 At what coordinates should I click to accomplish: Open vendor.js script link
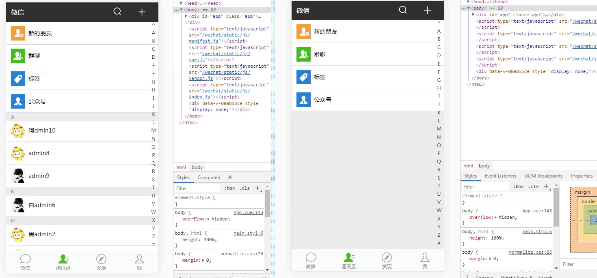point(201,78)
